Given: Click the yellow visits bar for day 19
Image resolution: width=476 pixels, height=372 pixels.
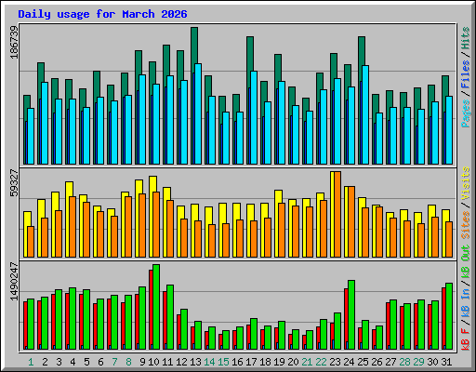Looking at the screenshot, I should pyautogui.click(x=278, y=196).
